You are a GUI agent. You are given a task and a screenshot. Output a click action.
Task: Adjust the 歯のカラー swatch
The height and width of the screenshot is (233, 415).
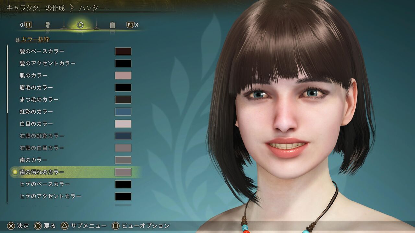[123, 160]
